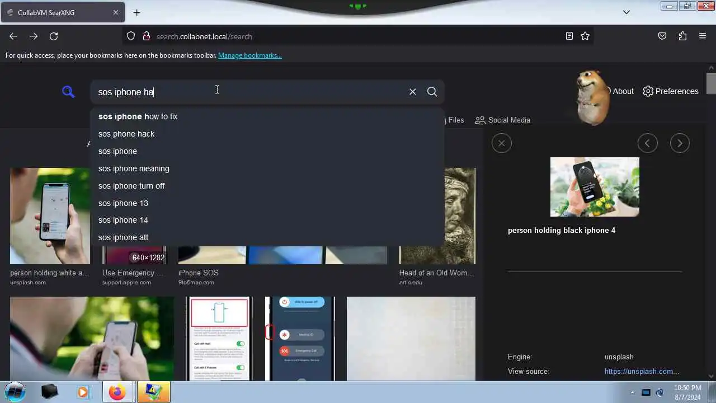Viewport: 716px width, 403px height.
Task: Open the red-bordered settings screenshot thumbnail
Action: click(219, 339)
